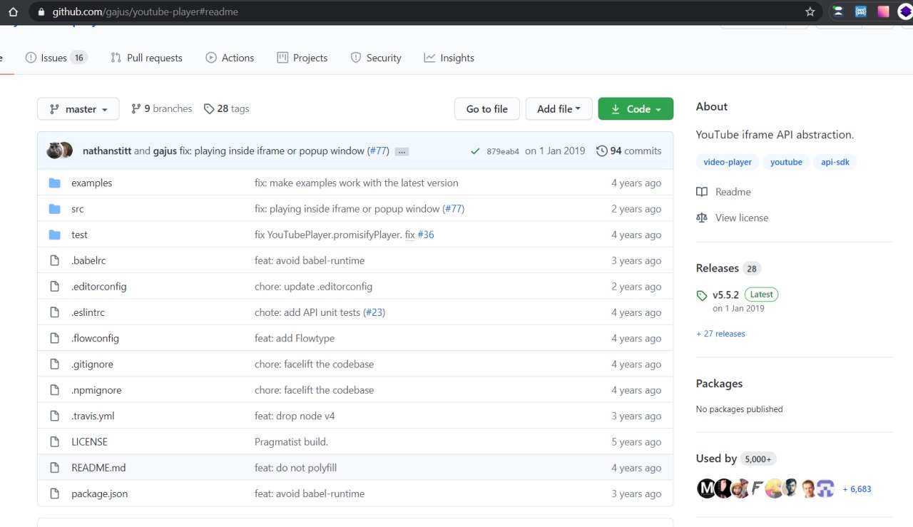The height and width of the screenshot is (527, 913).
Task: Open the master branch dropdown
Action: (78, 109)
